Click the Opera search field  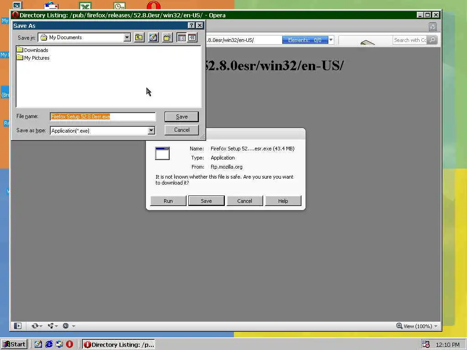tap(410, 40)
